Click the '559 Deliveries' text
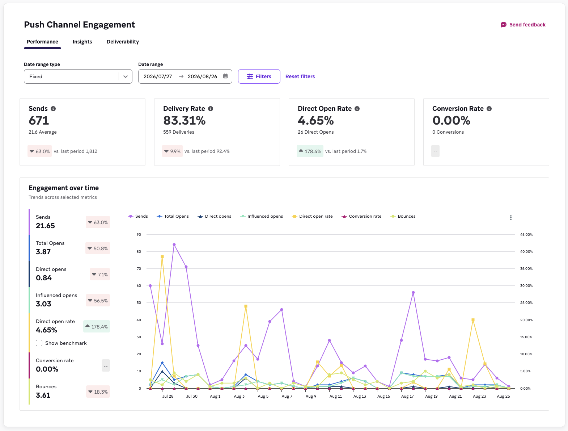Screen dimensions: 568x431 (x=179, y=132)
